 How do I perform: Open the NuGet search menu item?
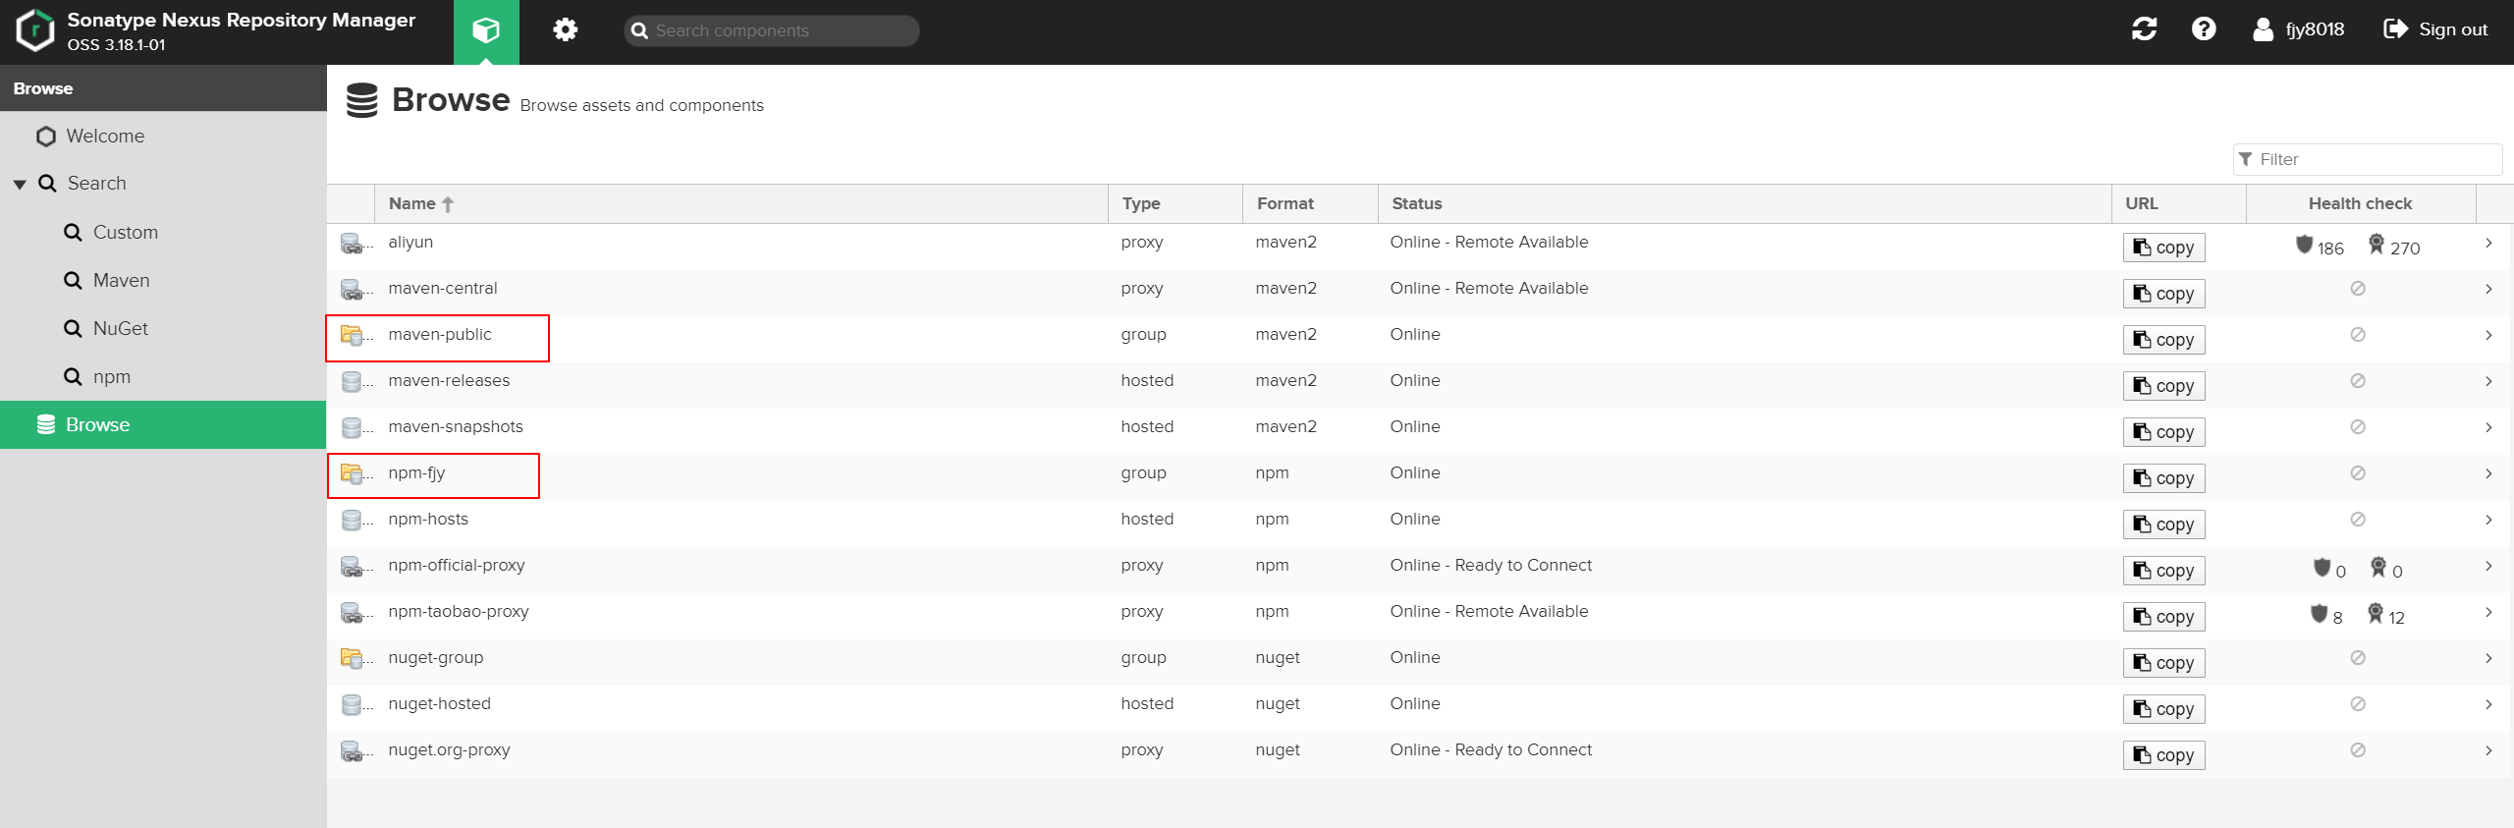[120, 329]
